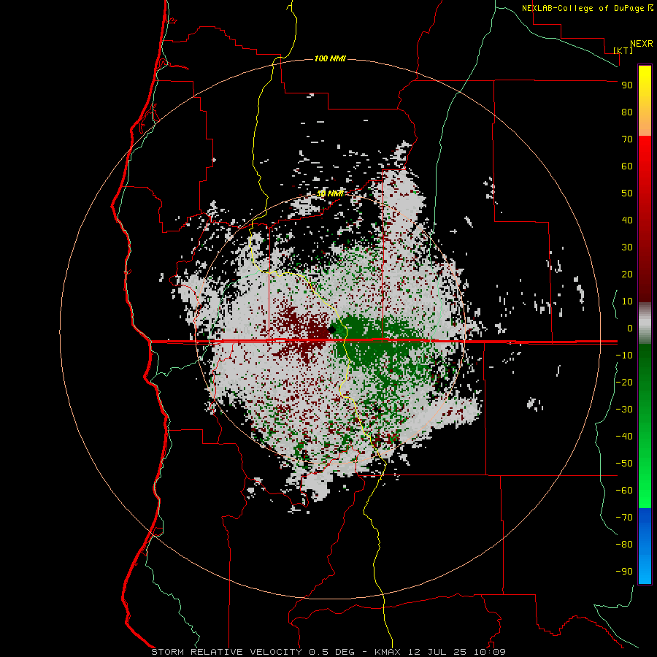The width and height of the screenshot is (657, 657).
Task: Click the positive 60 knot scale label
Action: point(627,166)
